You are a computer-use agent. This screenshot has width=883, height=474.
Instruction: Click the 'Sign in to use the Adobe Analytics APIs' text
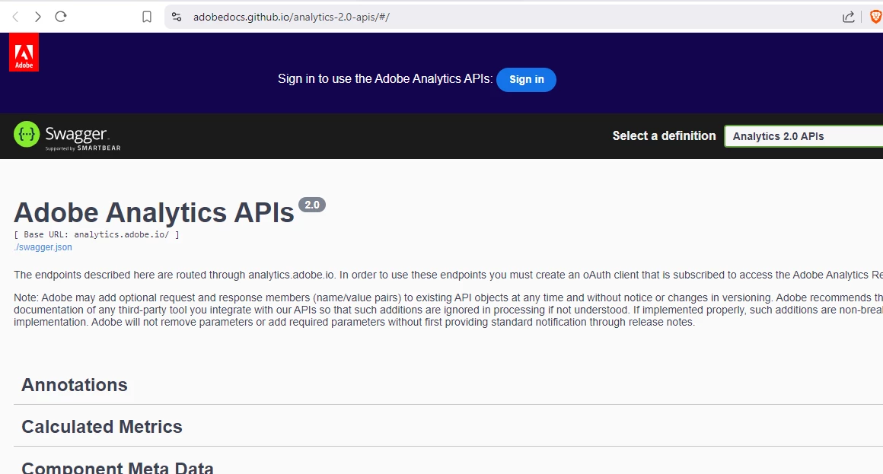tap(385, 79)
